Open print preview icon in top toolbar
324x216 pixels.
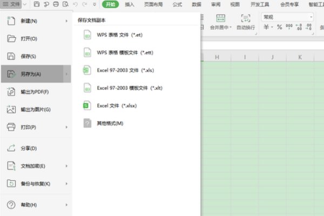pyautogui.click(x=65, y=4)
